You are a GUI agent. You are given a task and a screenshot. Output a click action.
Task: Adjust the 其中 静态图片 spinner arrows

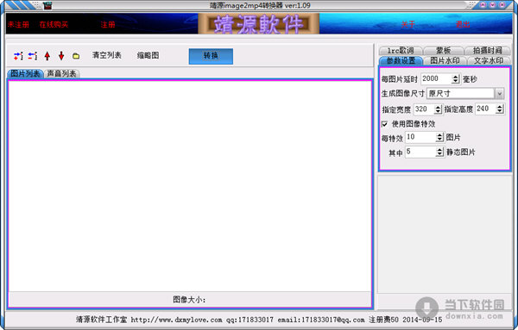coord(439,152)
